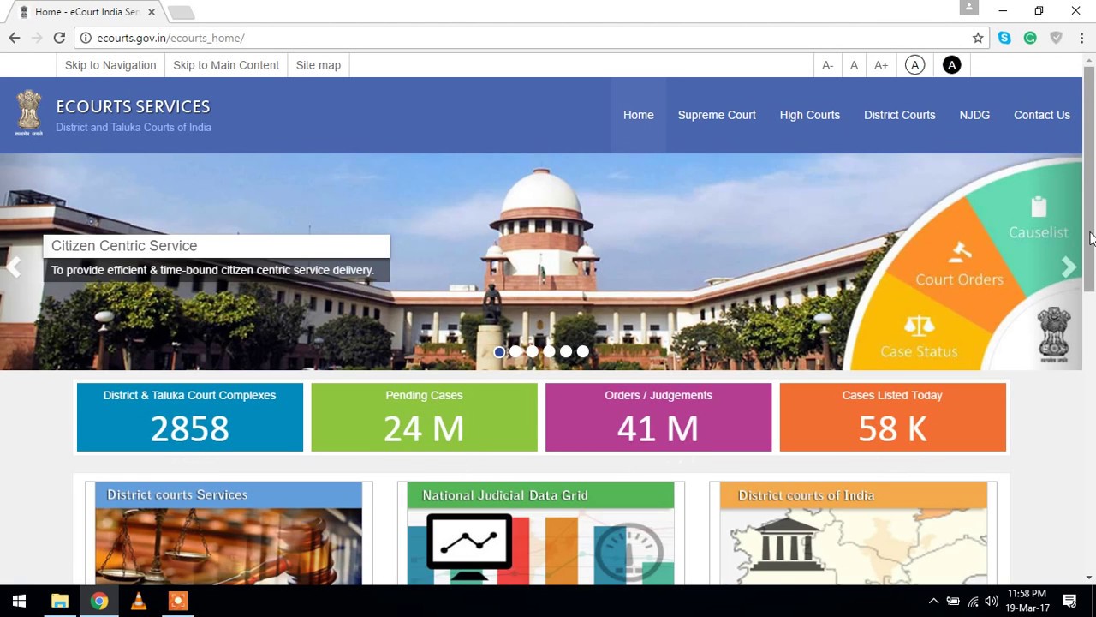Increase font size with A+

coord(881,65)
